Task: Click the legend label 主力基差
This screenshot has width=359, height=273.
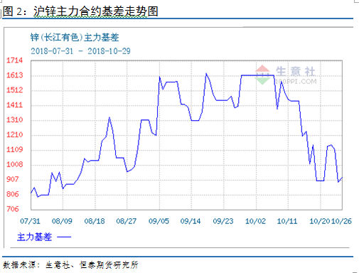Action: click(x=34, y=237)
